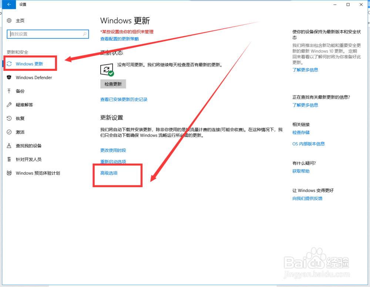
Task: Go to 备份 backup section
Action: click(20, 91)
